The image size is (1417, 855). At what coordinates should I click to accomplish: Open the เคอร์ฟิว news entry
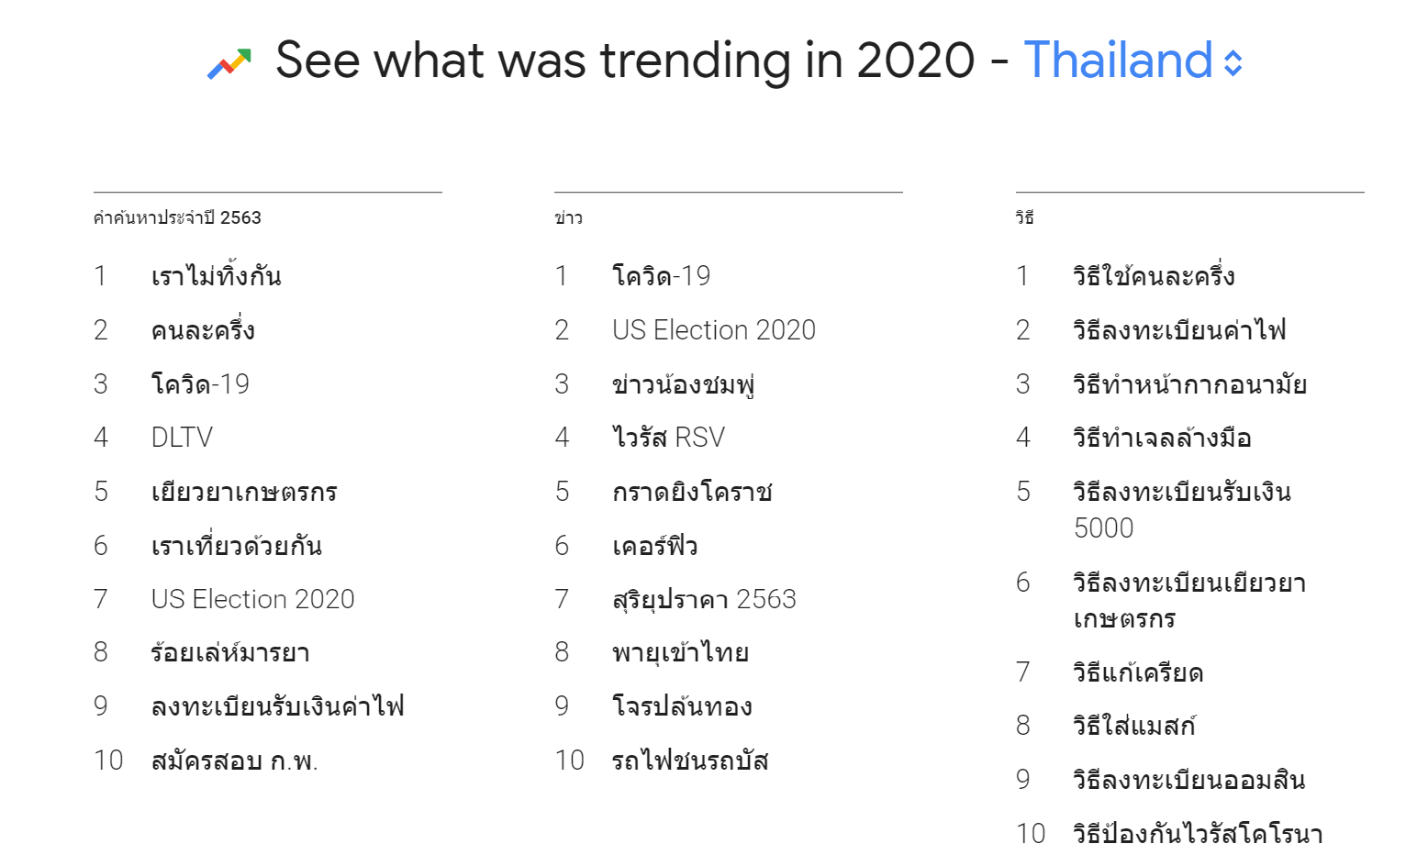(654, 546)
